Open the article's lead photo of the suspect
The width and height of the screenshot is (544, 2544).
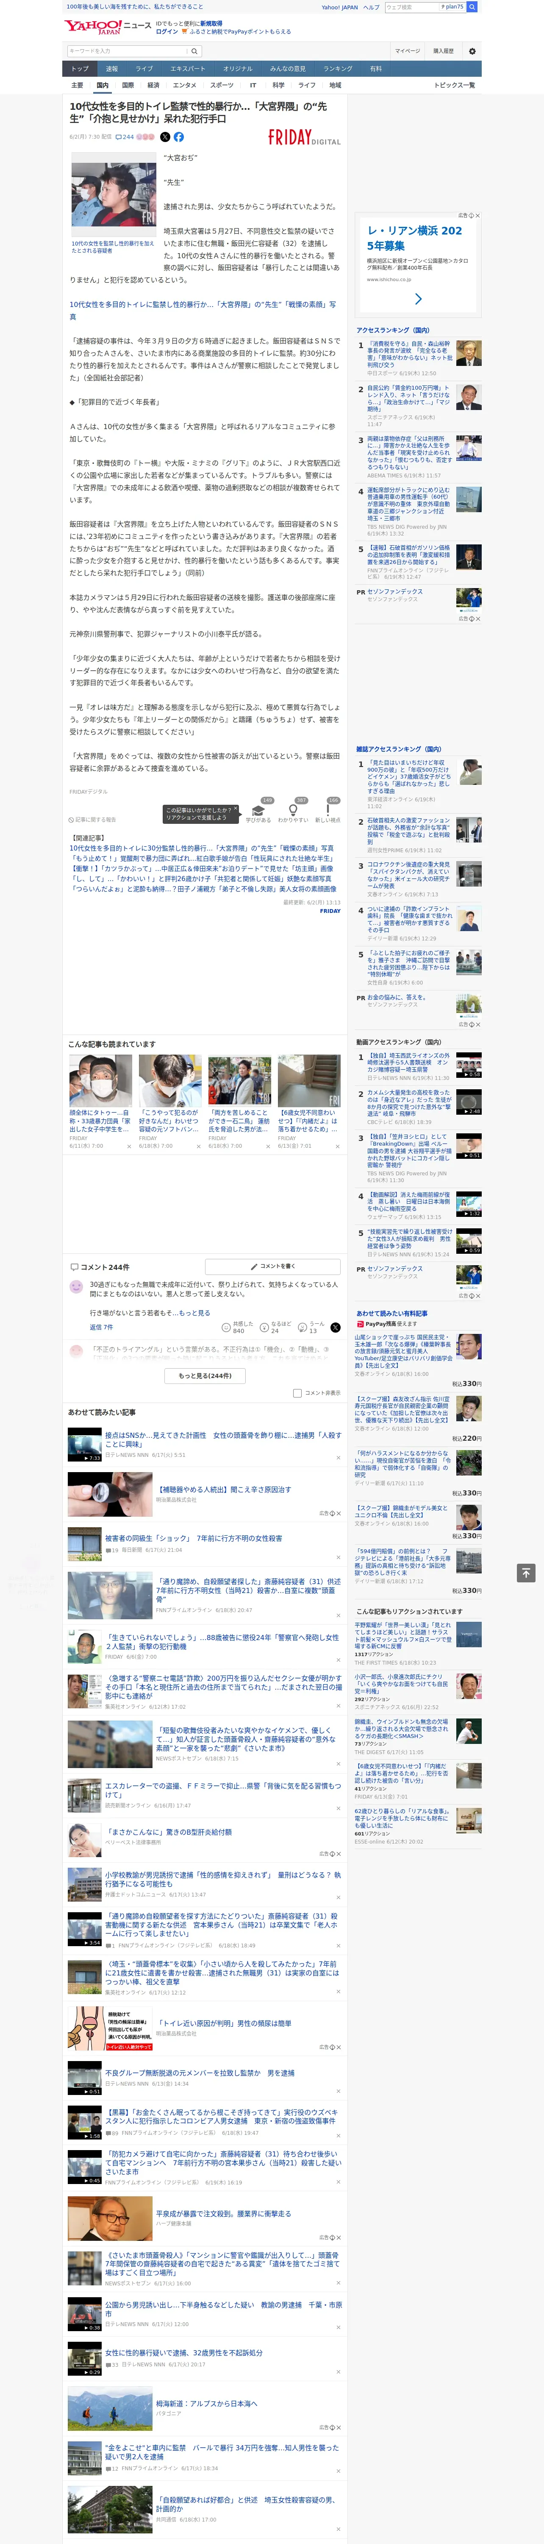(x=114, y=195)
